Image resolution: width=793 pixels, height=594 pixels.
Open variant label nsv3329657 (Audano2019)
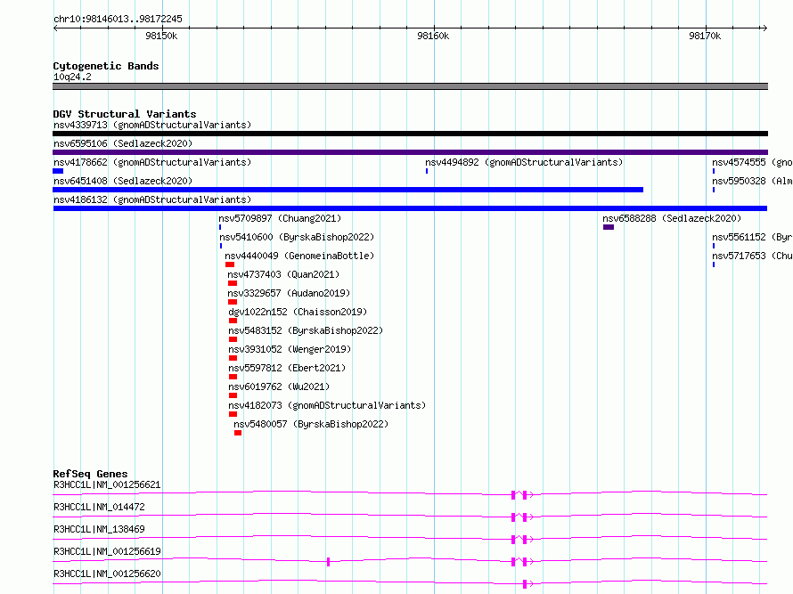tap(289, 293)
